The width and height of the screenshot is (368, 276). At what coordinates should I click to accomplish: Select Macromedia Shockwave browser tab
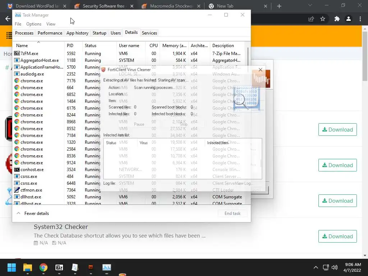171,6
